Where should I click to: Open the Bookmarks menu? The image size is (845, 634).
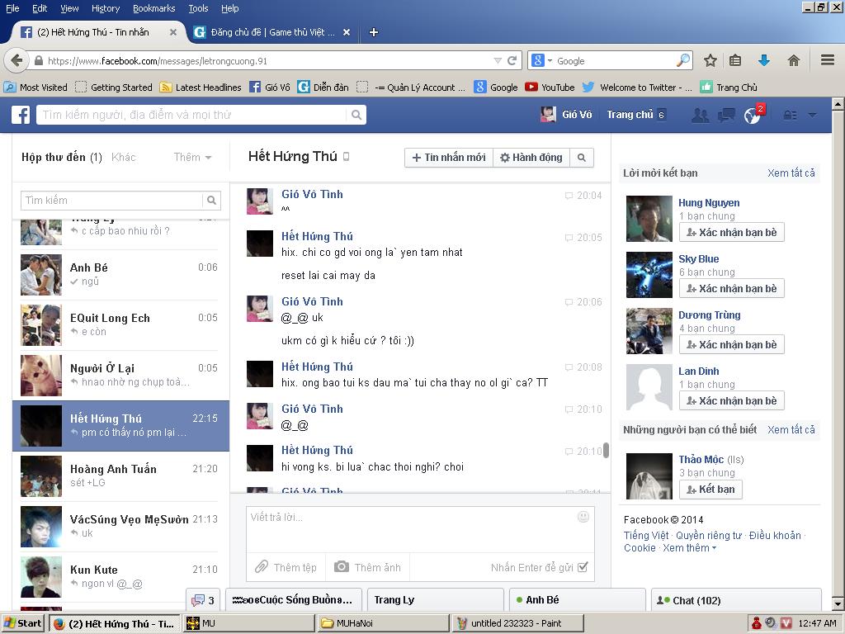pyautogui.click(x=154, y=8)
